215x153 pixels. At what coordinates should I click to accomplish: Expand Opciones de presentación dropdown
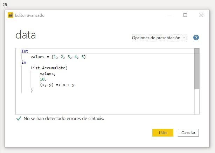159,37
